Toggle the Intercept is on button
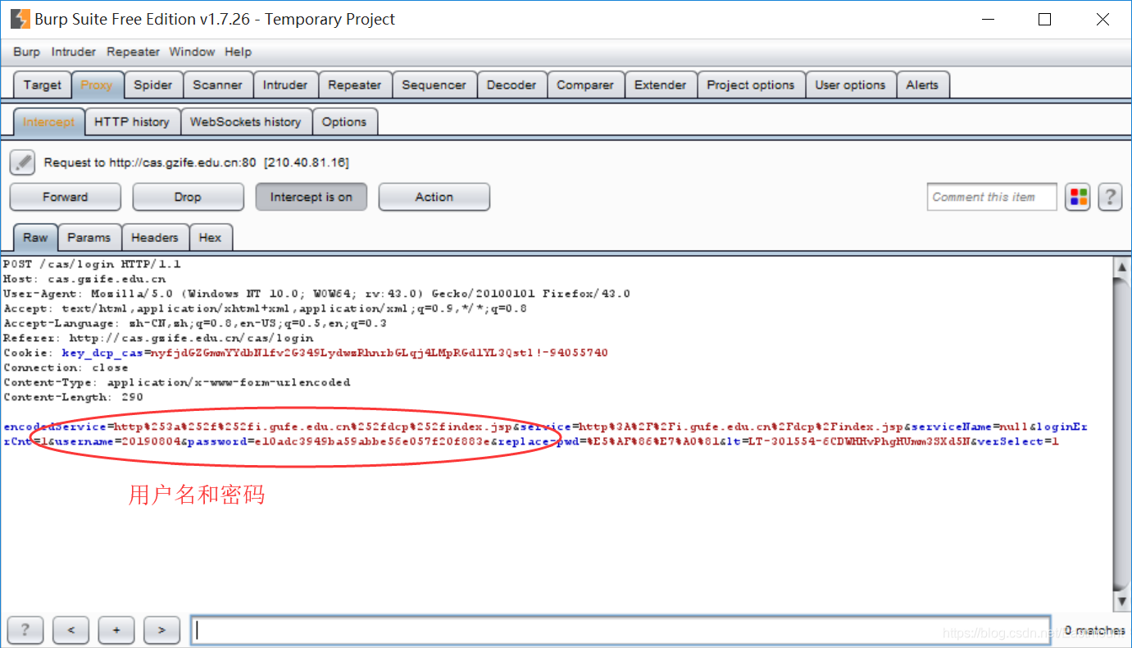Image resolution: width=1132 pixels, height=648 pixels. tap(311, 197)
